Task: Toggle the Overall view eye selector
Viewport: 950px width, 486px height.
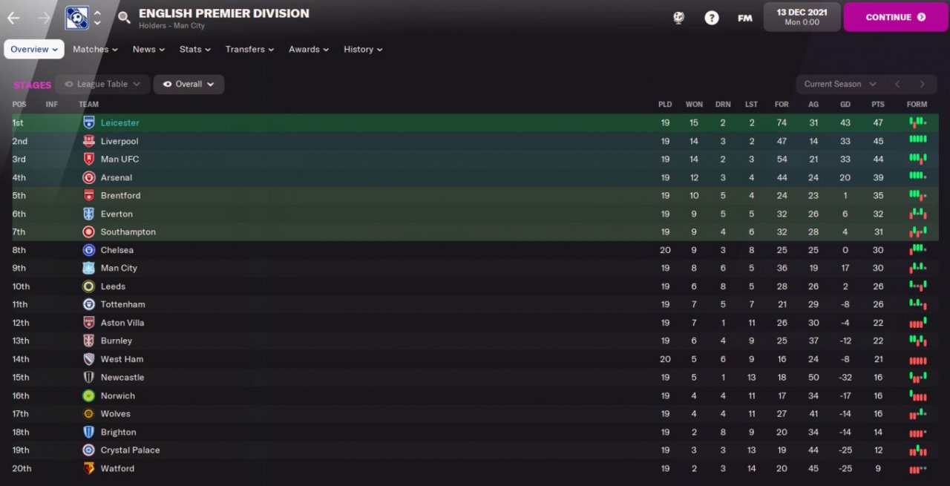Action: [189, 85]
